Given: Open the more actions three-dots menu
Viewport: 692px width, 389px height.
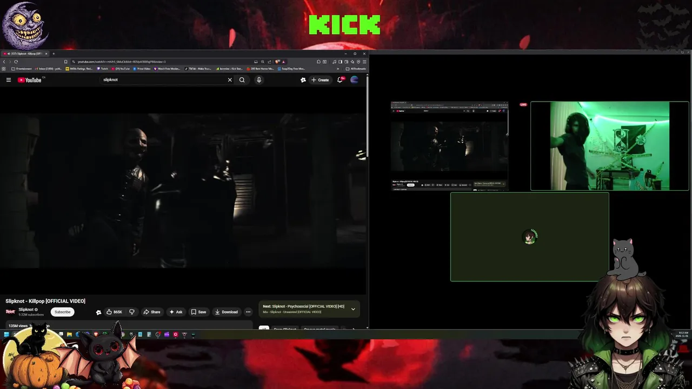Looking at the screenshot, I should click(248, 312).
